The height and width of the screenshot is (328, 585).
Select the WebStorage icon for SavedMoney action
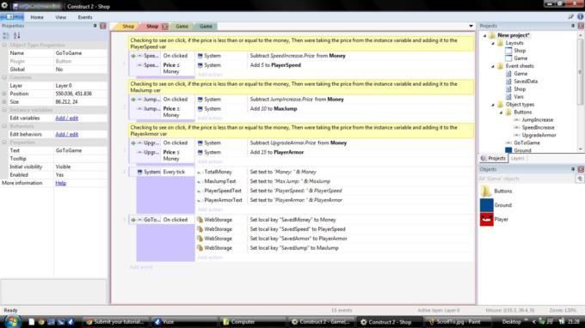coord(200,220)
